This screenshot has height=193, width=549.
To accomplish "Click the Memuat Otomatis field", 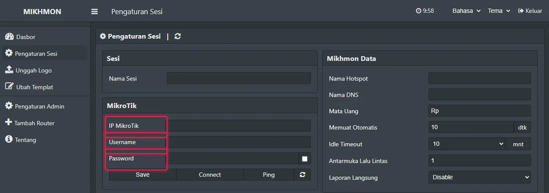I will pyautogui.click(x=471, y=127).
